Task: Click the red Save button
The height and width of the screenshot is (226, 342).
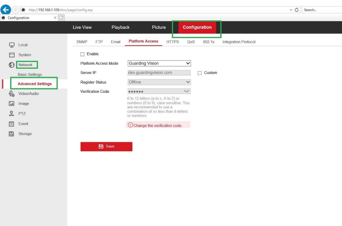Action: point(107,146)
